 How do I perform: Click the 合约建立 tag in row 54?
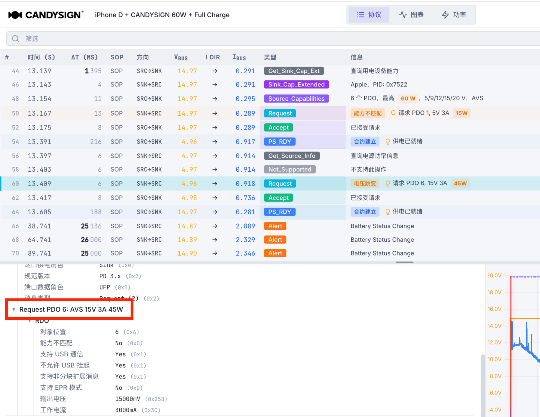click(x=365, y=141)
